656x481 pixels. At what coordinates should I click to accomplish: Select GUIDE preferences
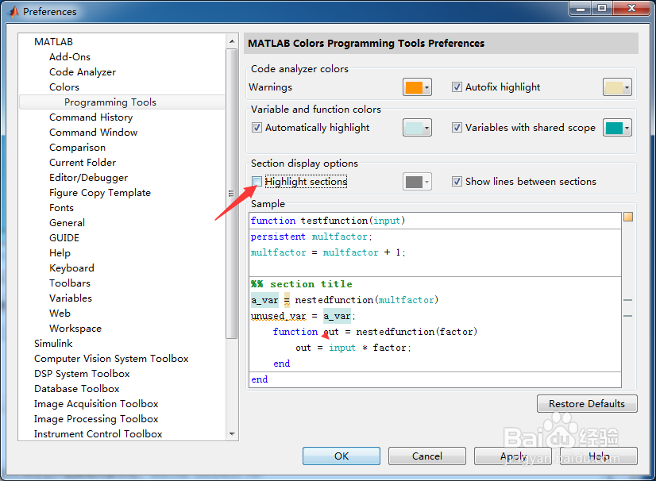click(64, 237)
